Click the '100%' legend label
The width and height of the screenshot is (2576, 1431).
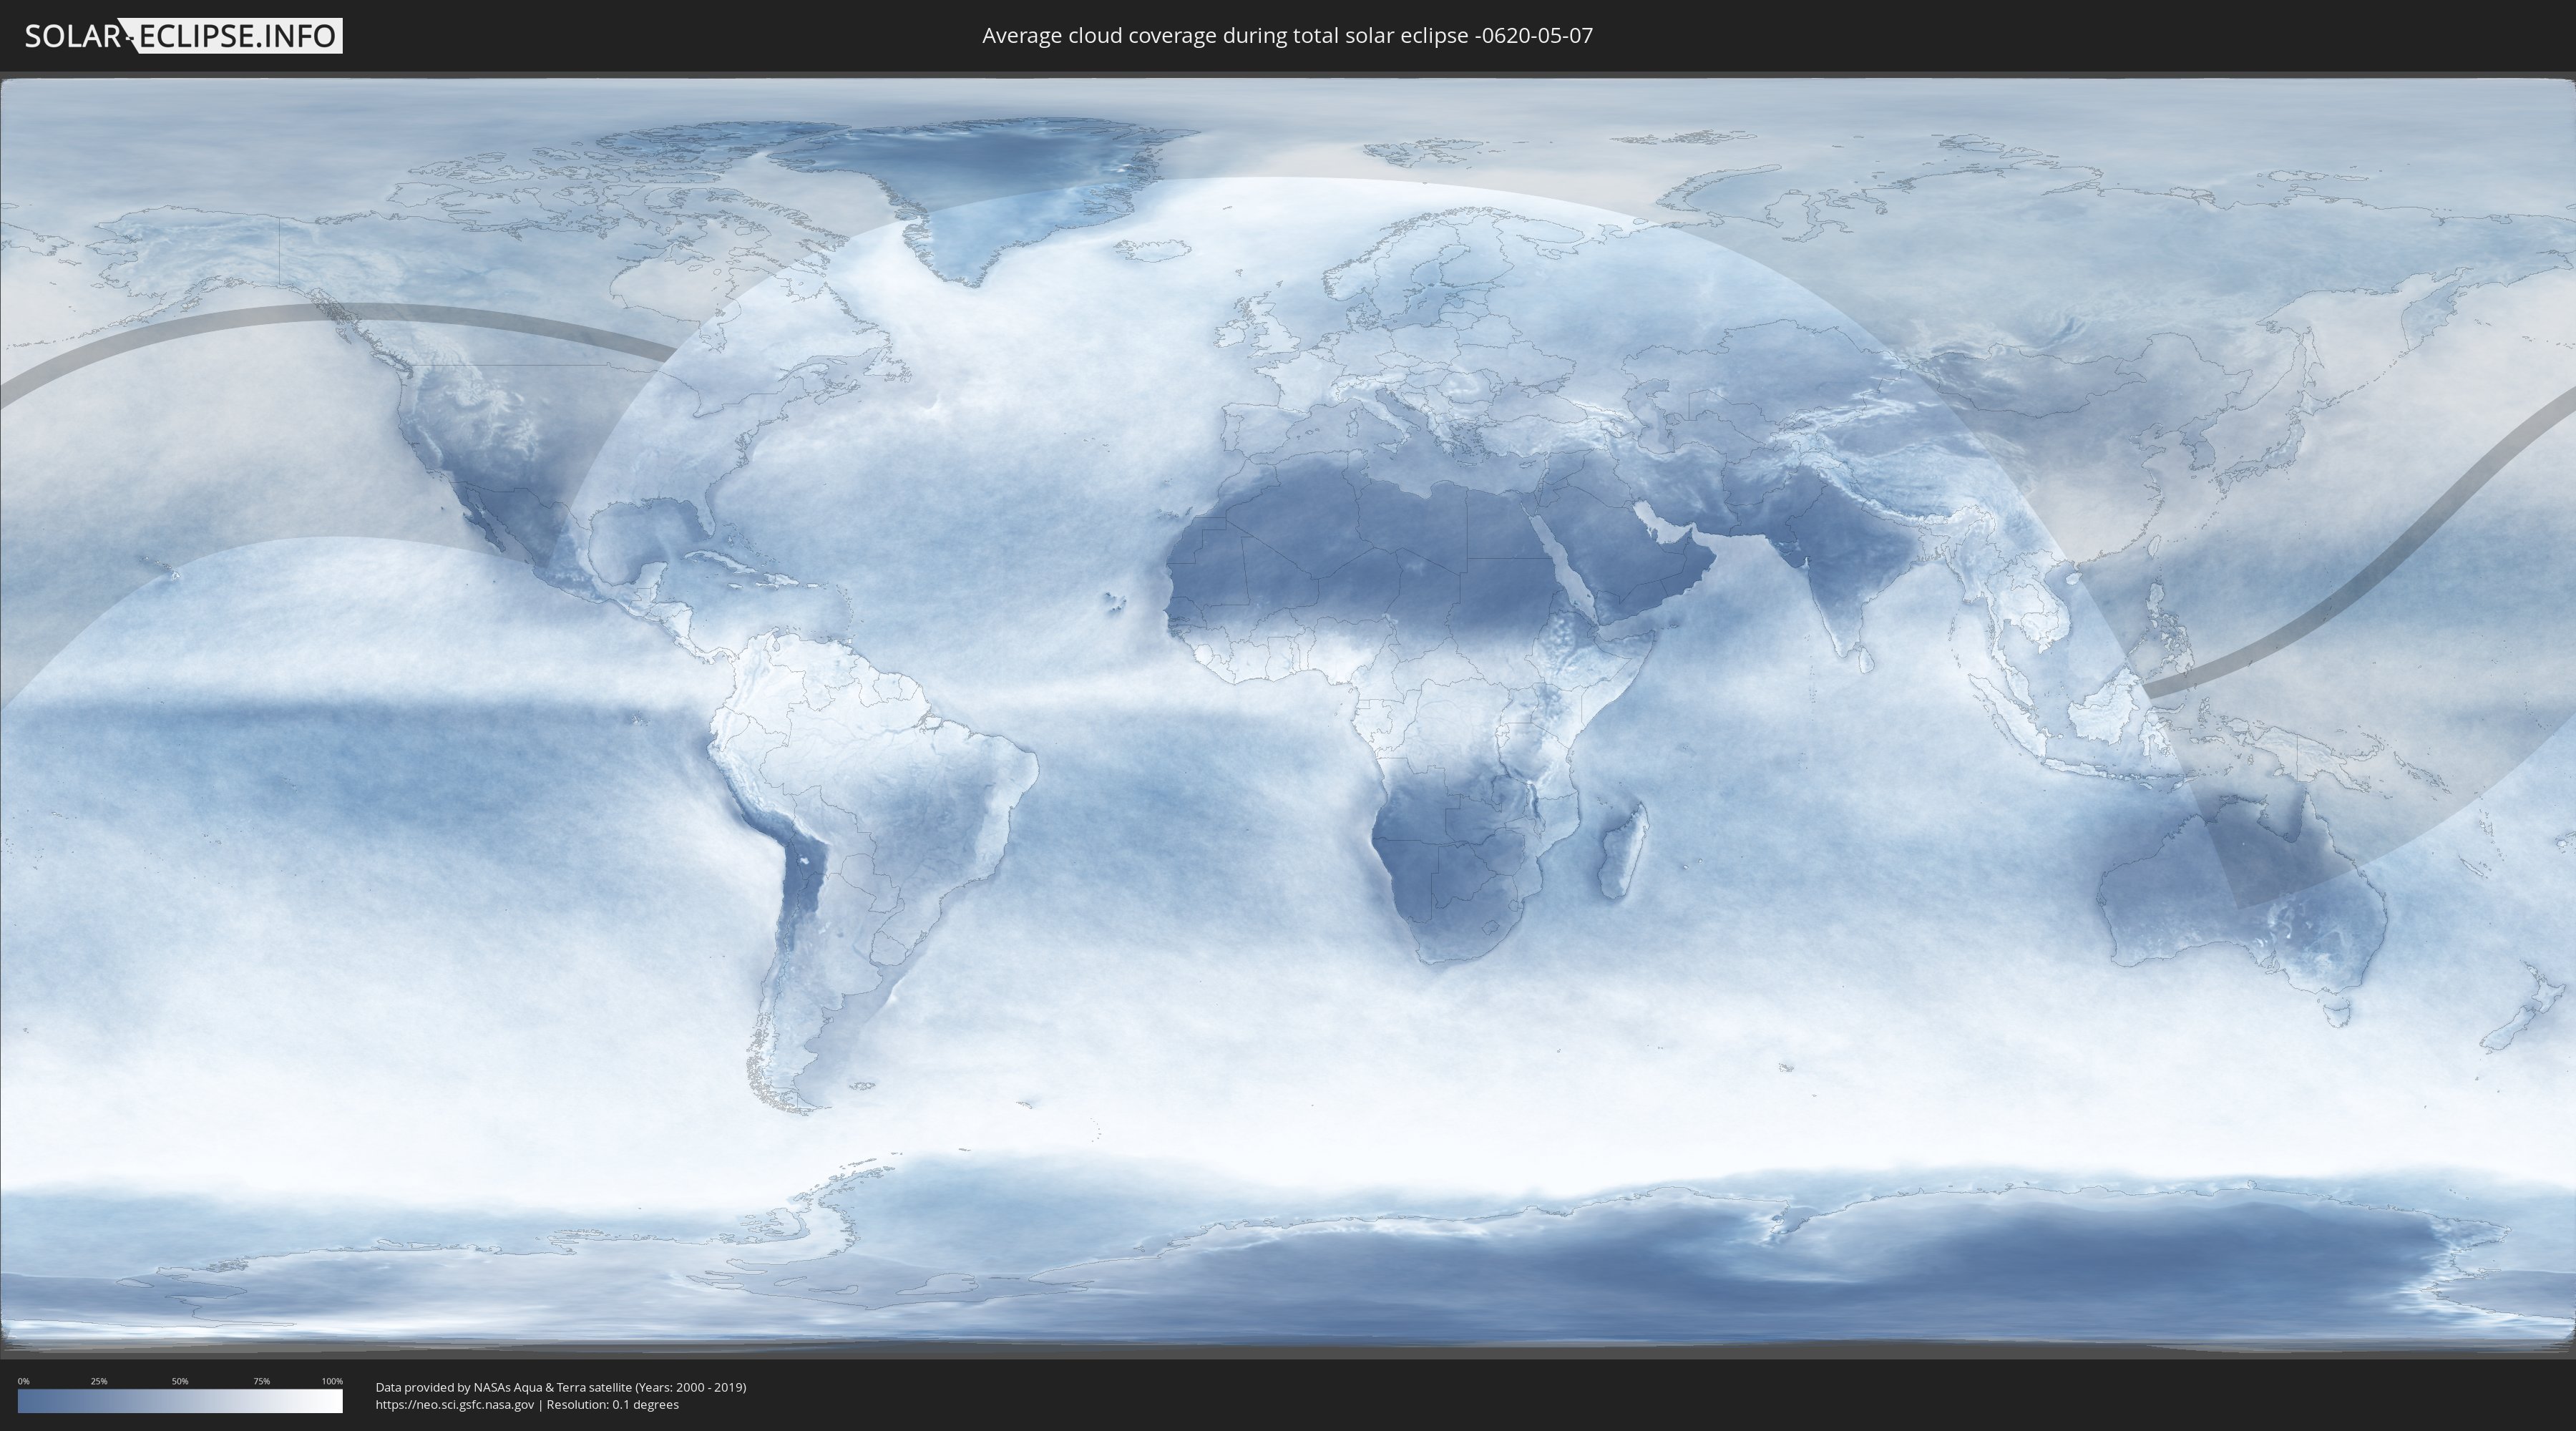click(x=332, y=1381)
